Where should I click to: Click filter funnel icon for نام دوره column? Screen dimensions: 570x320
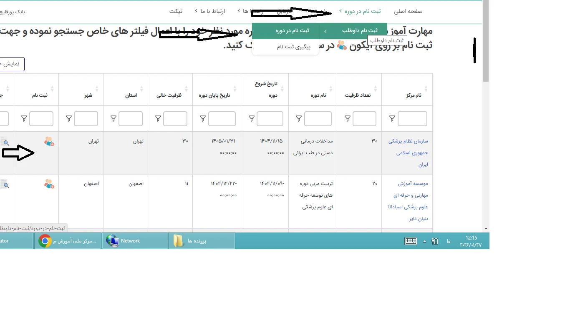click(299, 119)
